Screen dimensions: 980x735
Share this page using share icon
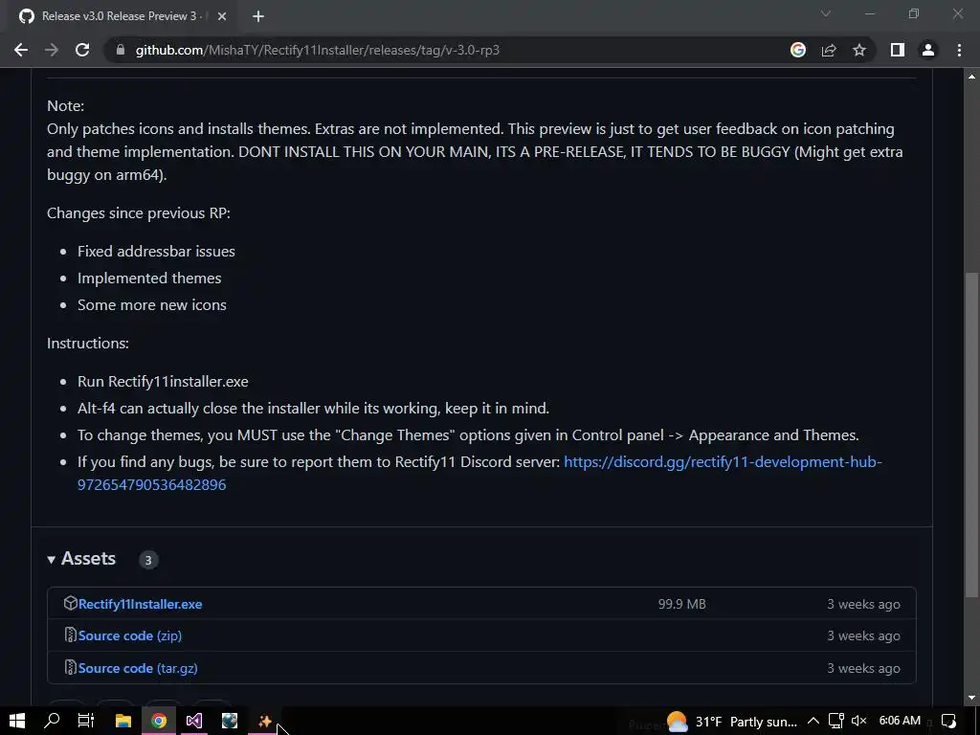(829, 50)
